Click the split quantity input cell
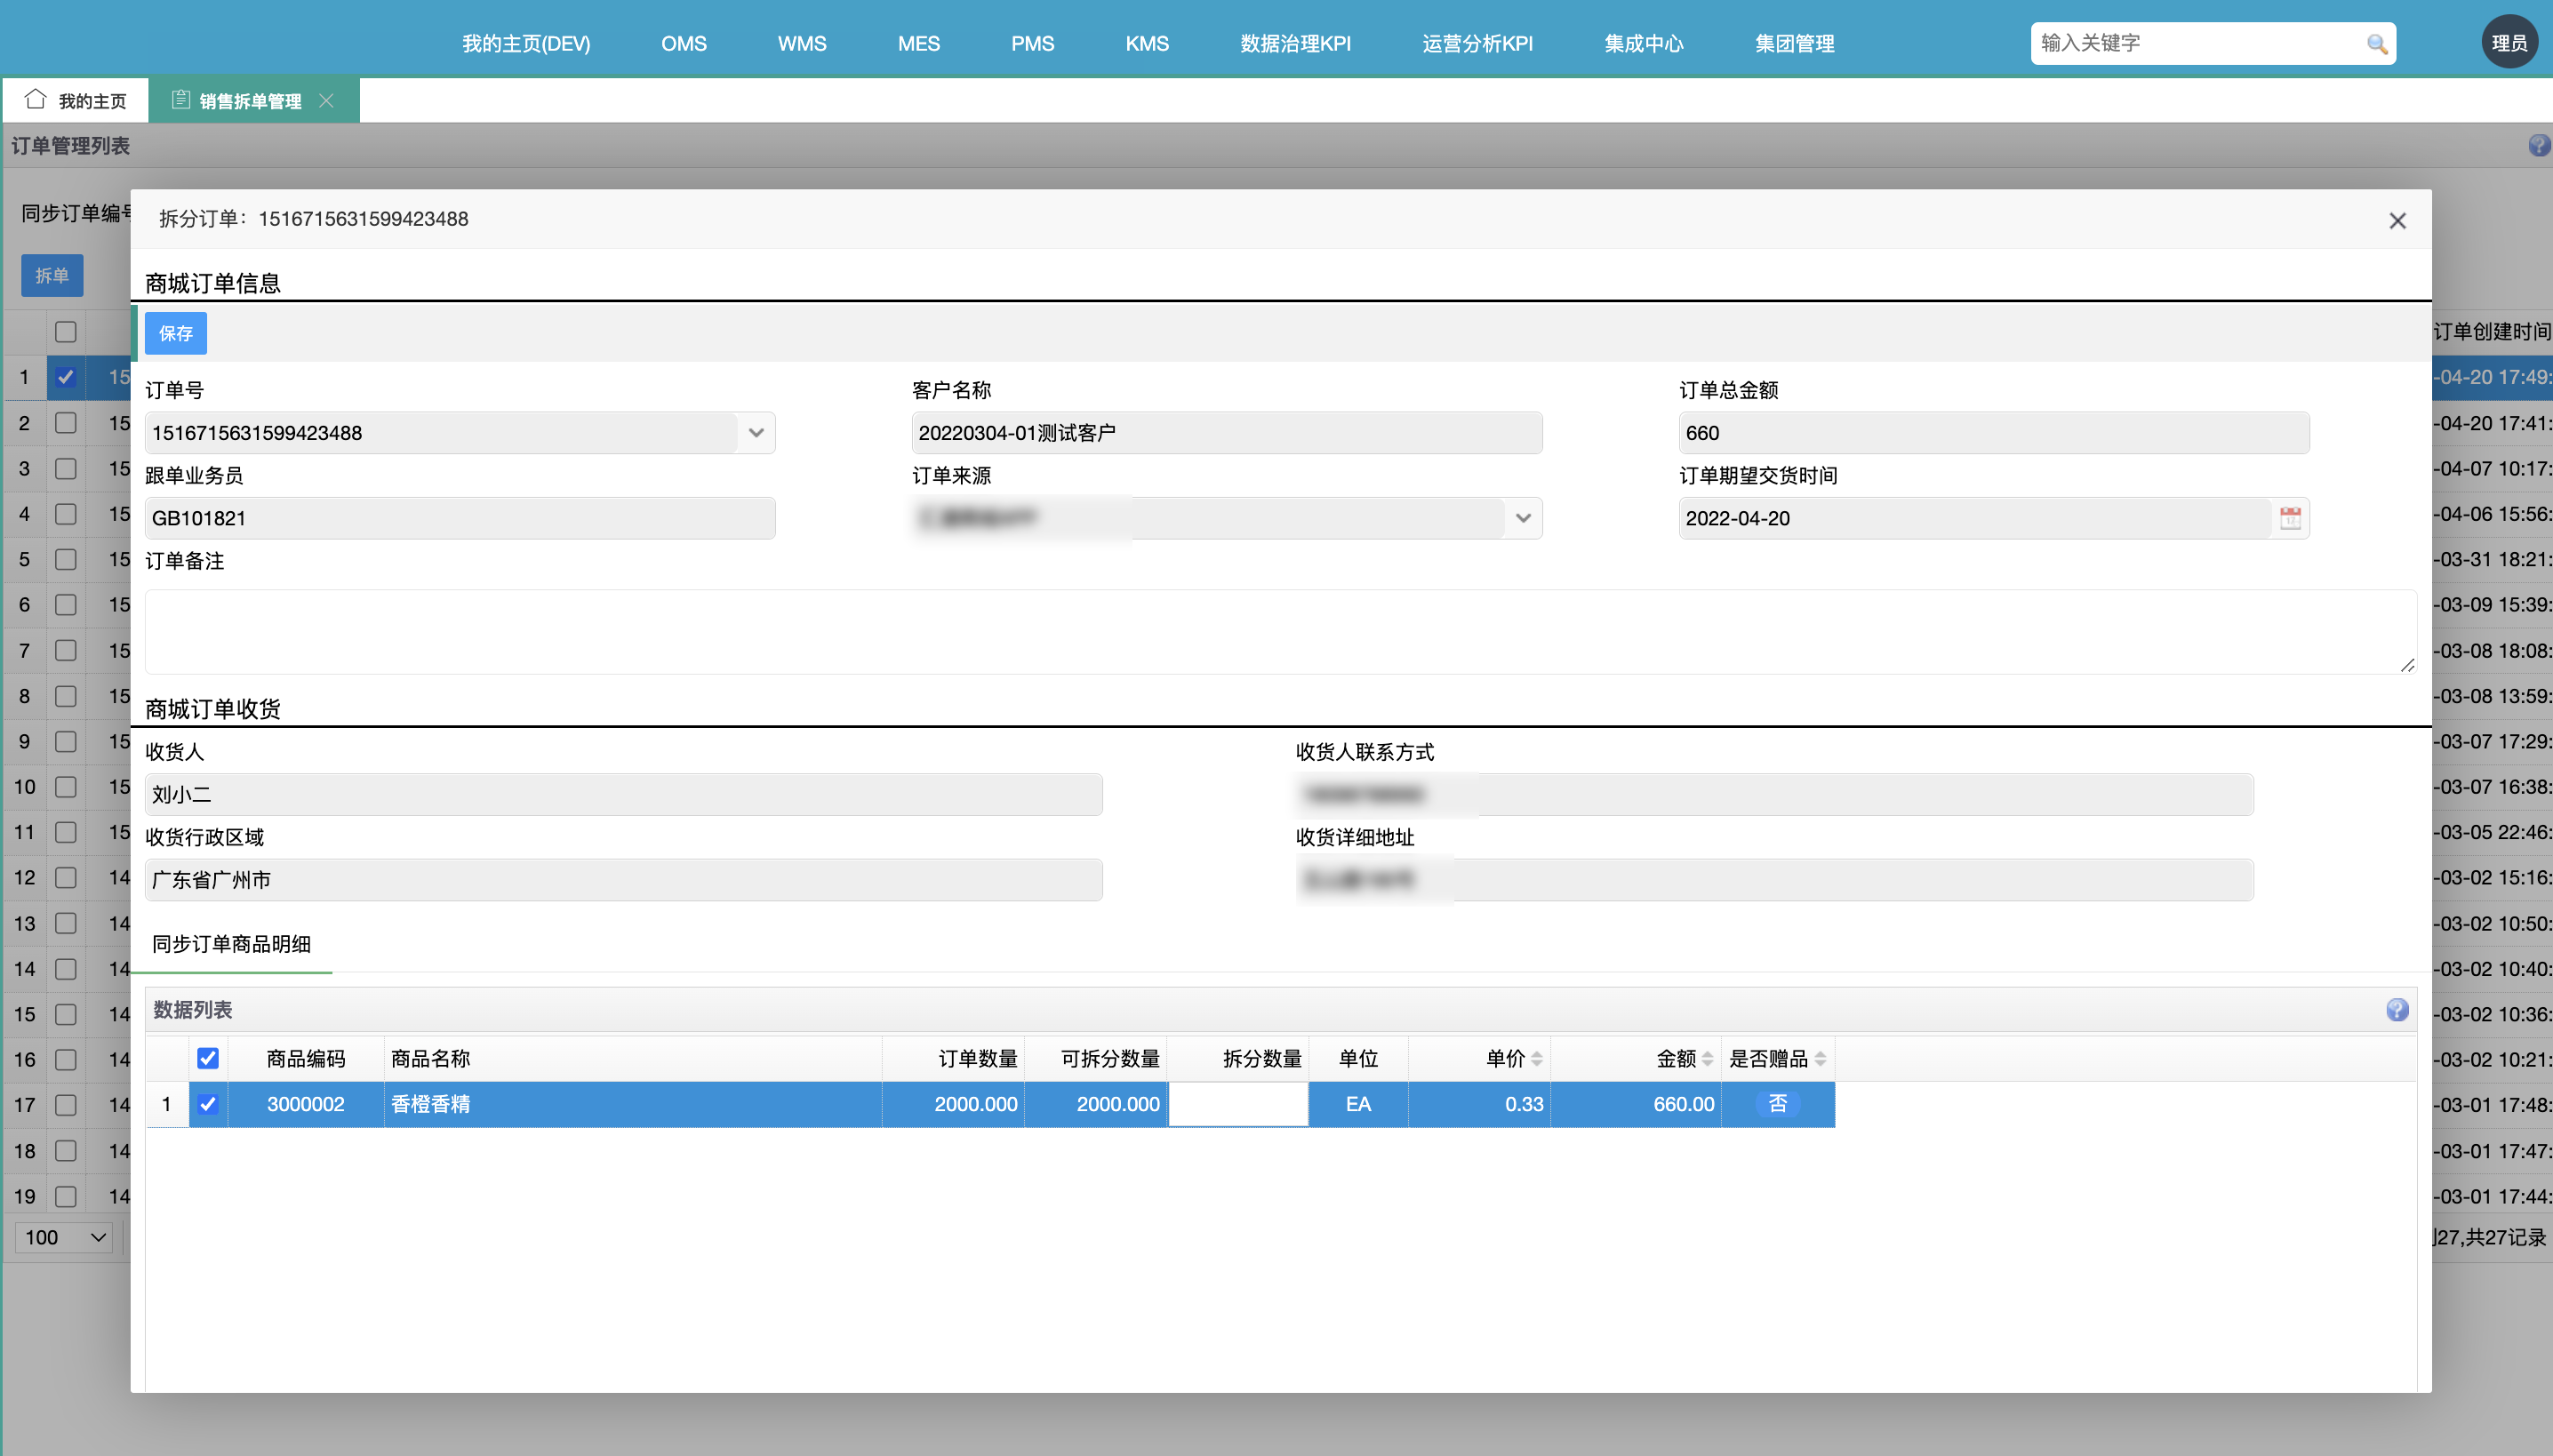This screenshot has width=2553, height=1456. point(1238,1104)
